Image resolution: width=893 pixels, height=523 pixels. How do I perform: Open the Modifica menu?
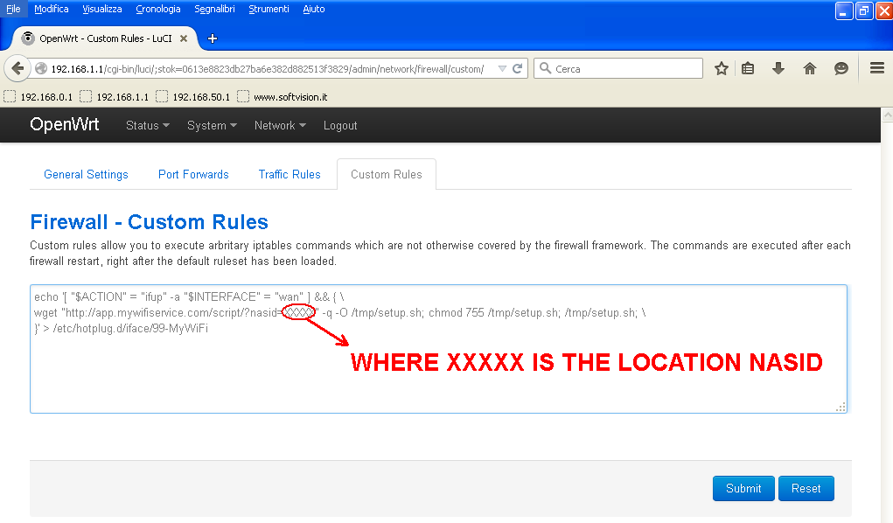pos(52,9)
